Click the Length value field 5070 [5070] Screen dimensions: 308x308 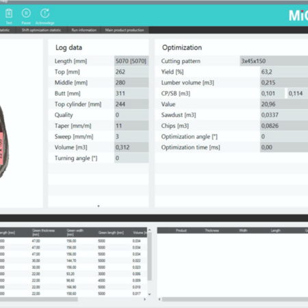point(131,61)
